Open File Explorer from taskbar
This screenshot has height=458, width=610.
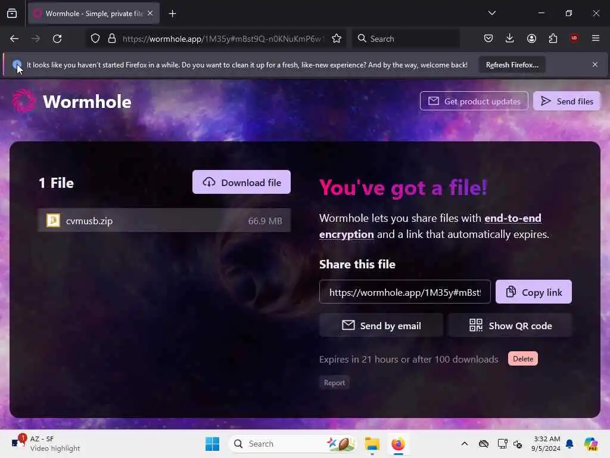372,444
